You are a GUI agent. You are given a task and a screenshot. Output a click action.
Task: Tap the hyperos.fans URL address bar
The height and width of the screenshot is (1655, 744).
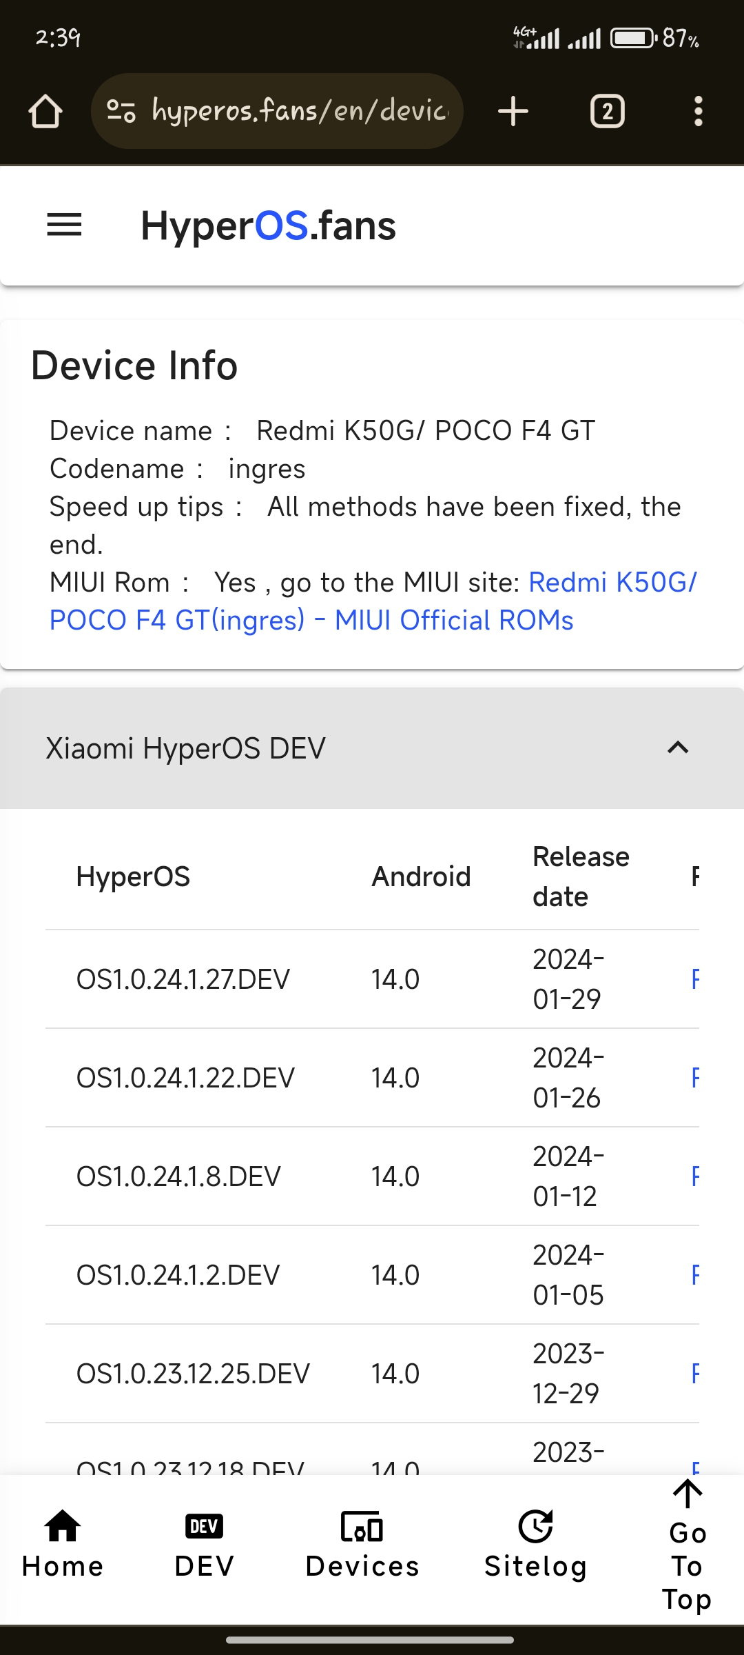(277, 111)
